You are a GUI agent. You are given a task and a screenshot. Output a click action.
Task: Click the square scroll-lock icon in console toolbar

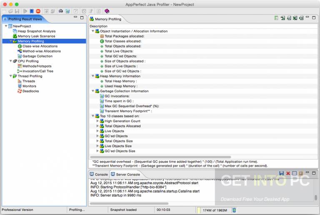point(294,173)
